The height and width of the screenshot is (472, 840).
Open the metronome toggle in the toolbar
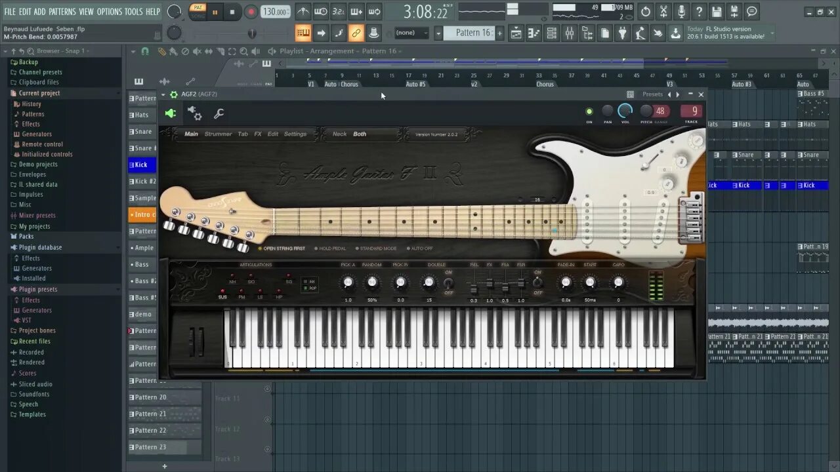[303, 12]
